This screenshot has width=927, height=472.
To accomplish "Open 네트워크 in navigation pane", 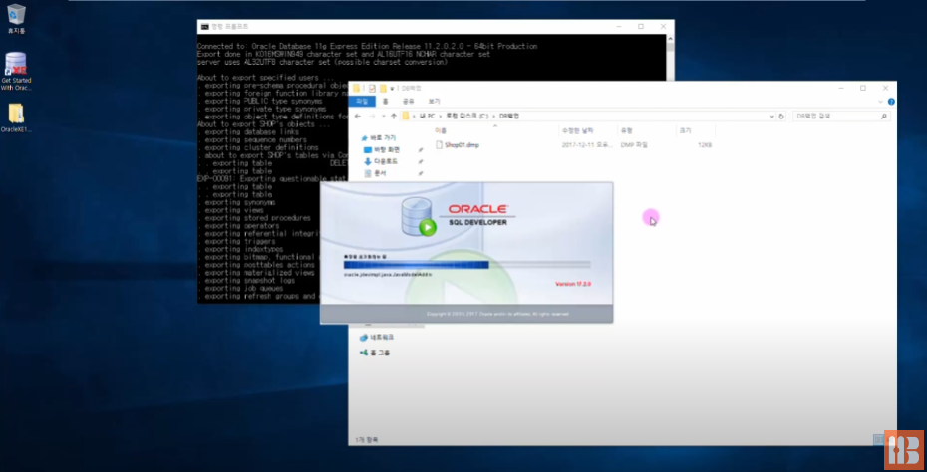I will [377, 337].
